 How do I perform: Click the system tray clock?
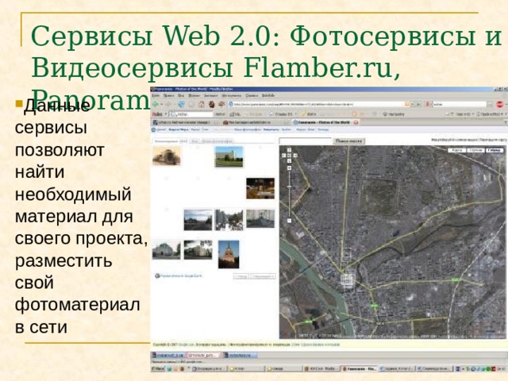pyautogui.click(x=502, y=368)
